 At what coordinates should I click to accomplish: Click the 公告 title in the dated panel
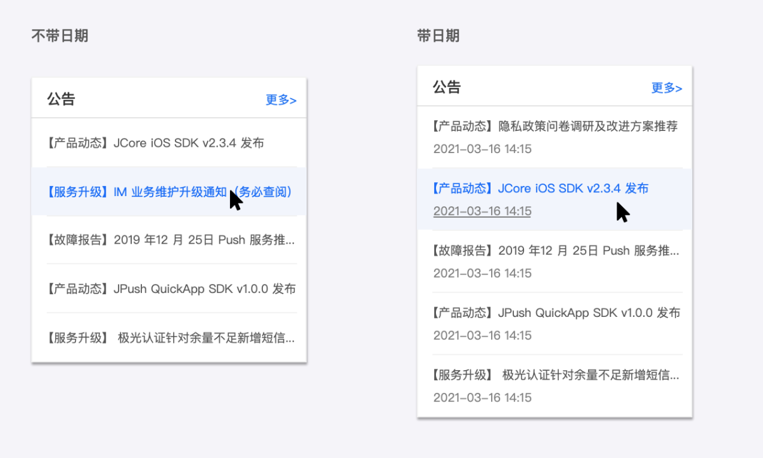[447, 87]
